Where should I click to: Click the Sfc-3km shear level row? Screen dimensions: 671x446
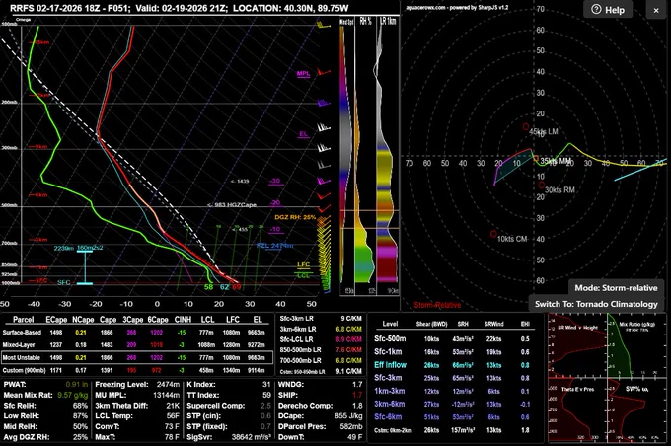(x=453, y=378)
